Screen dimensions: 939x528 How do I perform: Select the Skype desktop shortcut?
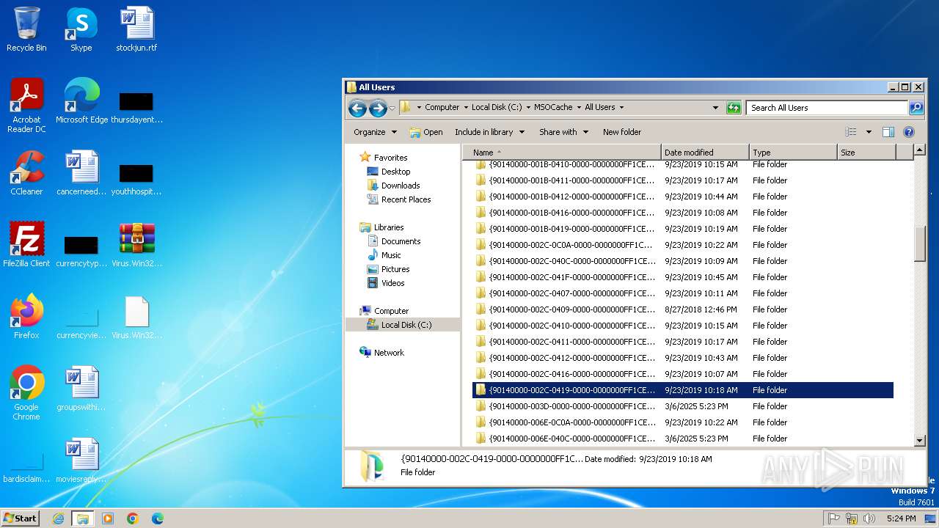(x=81, y=30)
